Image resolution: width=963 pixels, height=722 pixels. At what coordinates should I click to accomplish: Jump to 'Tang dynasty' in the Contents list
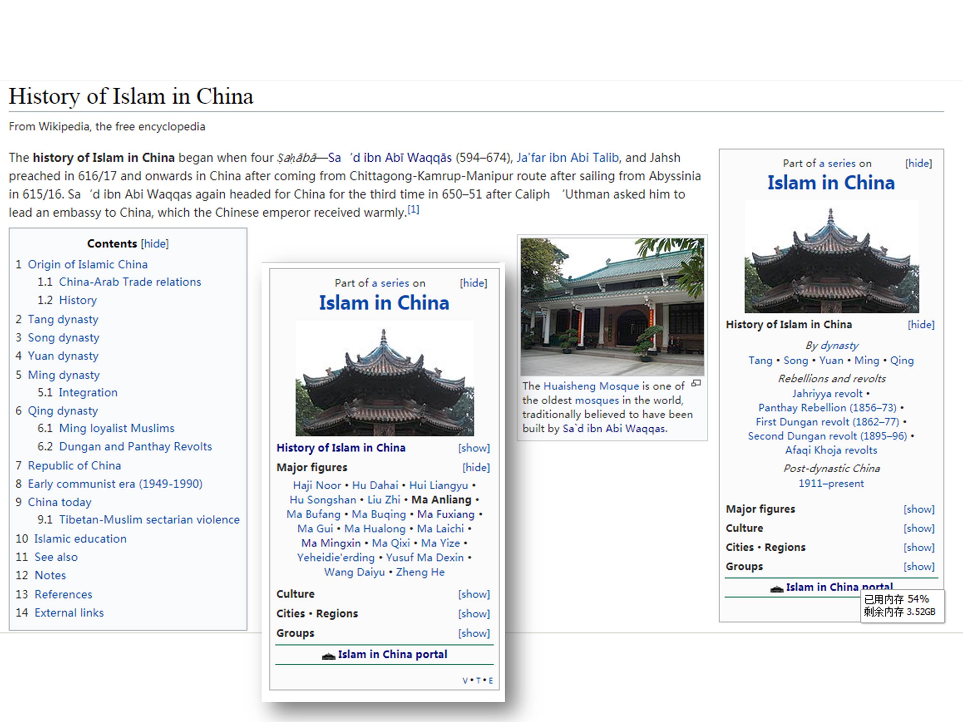(x=63, y=319)
